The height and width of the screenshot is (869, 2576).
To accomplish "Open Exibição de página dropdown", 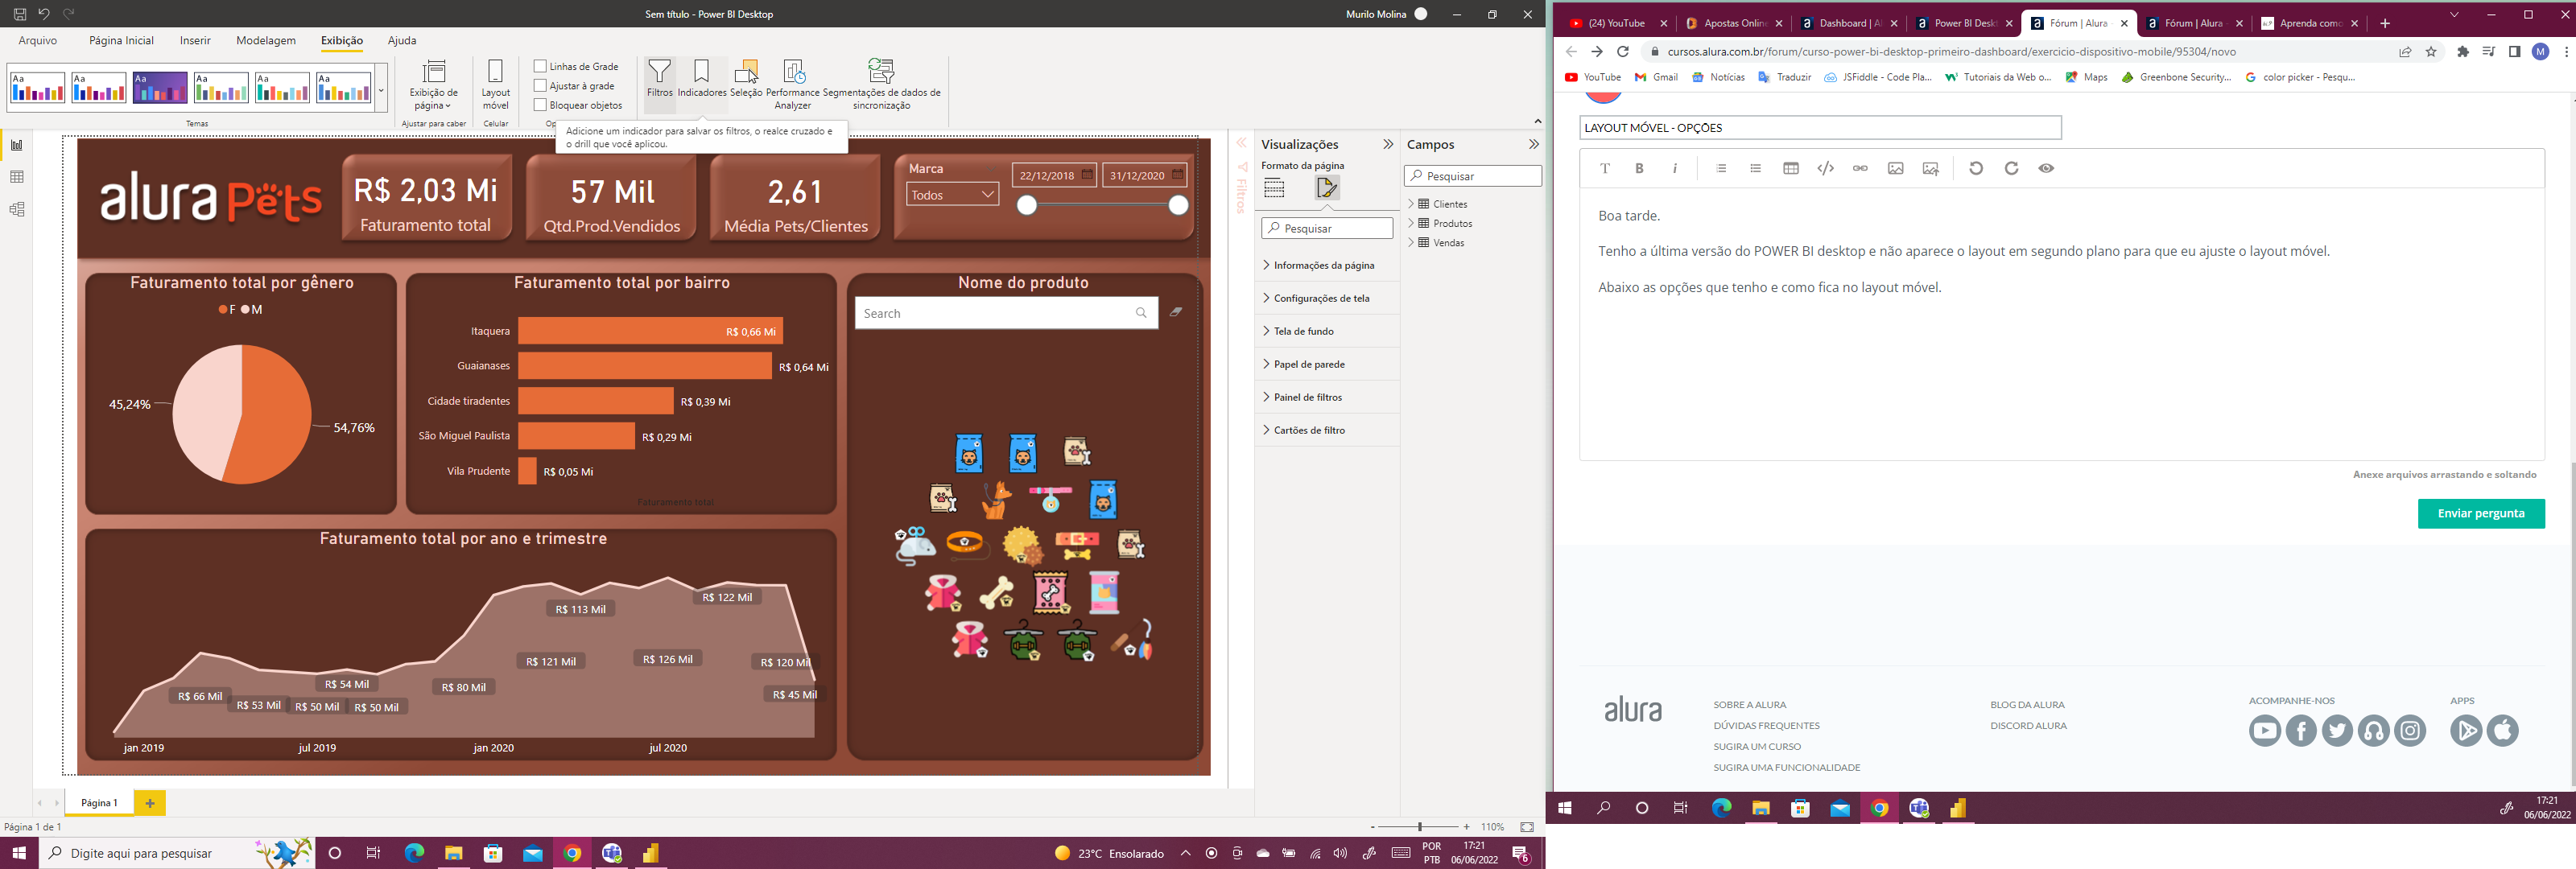I will [434, 84].
